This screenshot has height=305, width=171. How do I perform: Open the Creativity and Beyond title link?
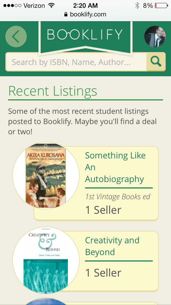pyautogui.click(x=112, y=246)
